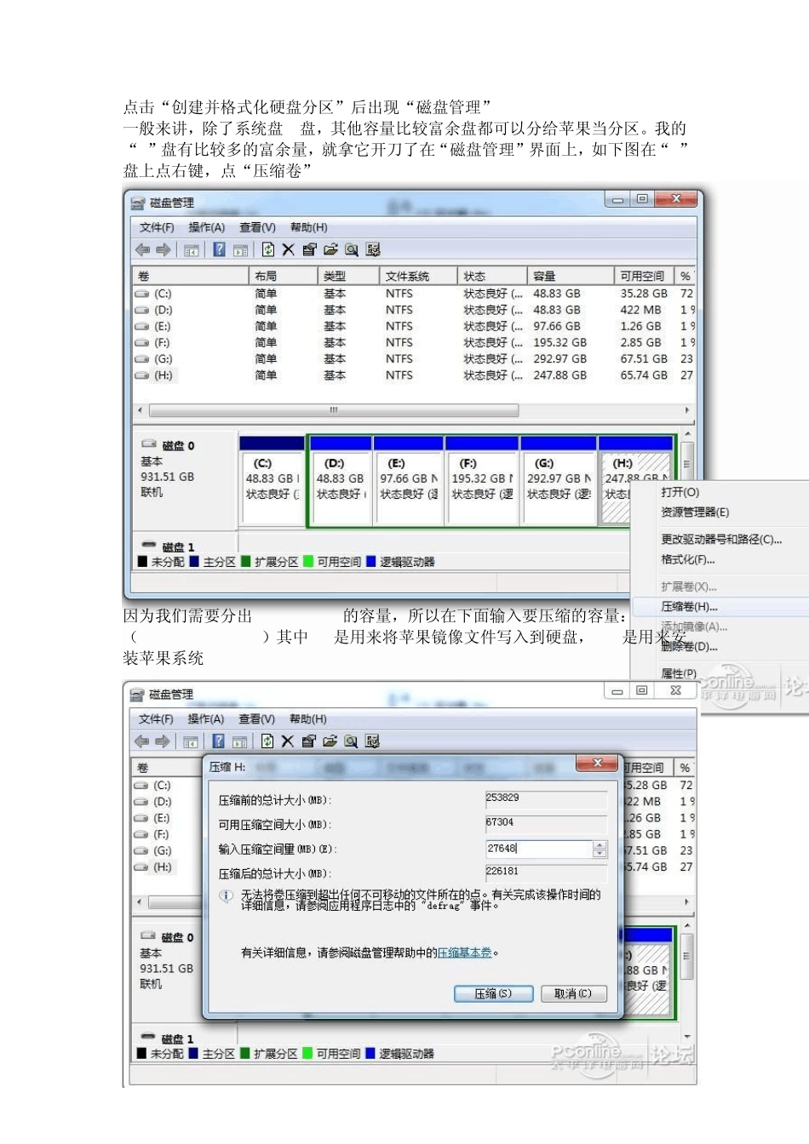Click the 压缩(S) button
The height and width of the screenshot is (1144, 809).
(x=493, y=993)
